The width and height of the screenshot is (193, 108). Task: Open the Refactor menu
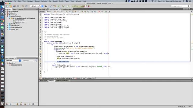(44, 1)
